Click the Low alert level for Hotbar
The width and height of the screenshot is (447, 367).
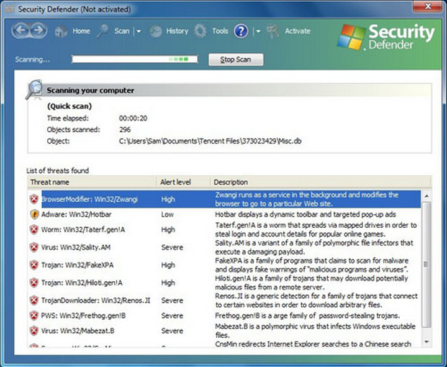point(168,214)
